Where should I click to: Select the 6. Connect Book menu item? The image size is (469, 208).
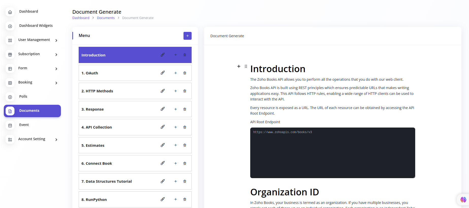tap(135, 163)
